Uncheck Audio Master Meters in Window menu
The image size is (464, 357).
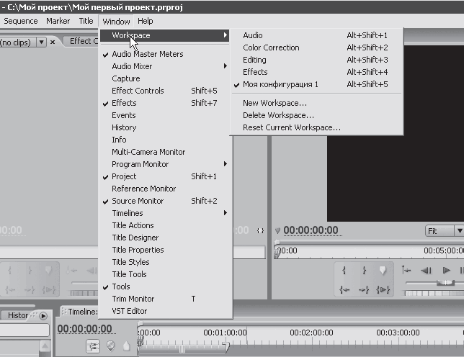coord(148,54)
